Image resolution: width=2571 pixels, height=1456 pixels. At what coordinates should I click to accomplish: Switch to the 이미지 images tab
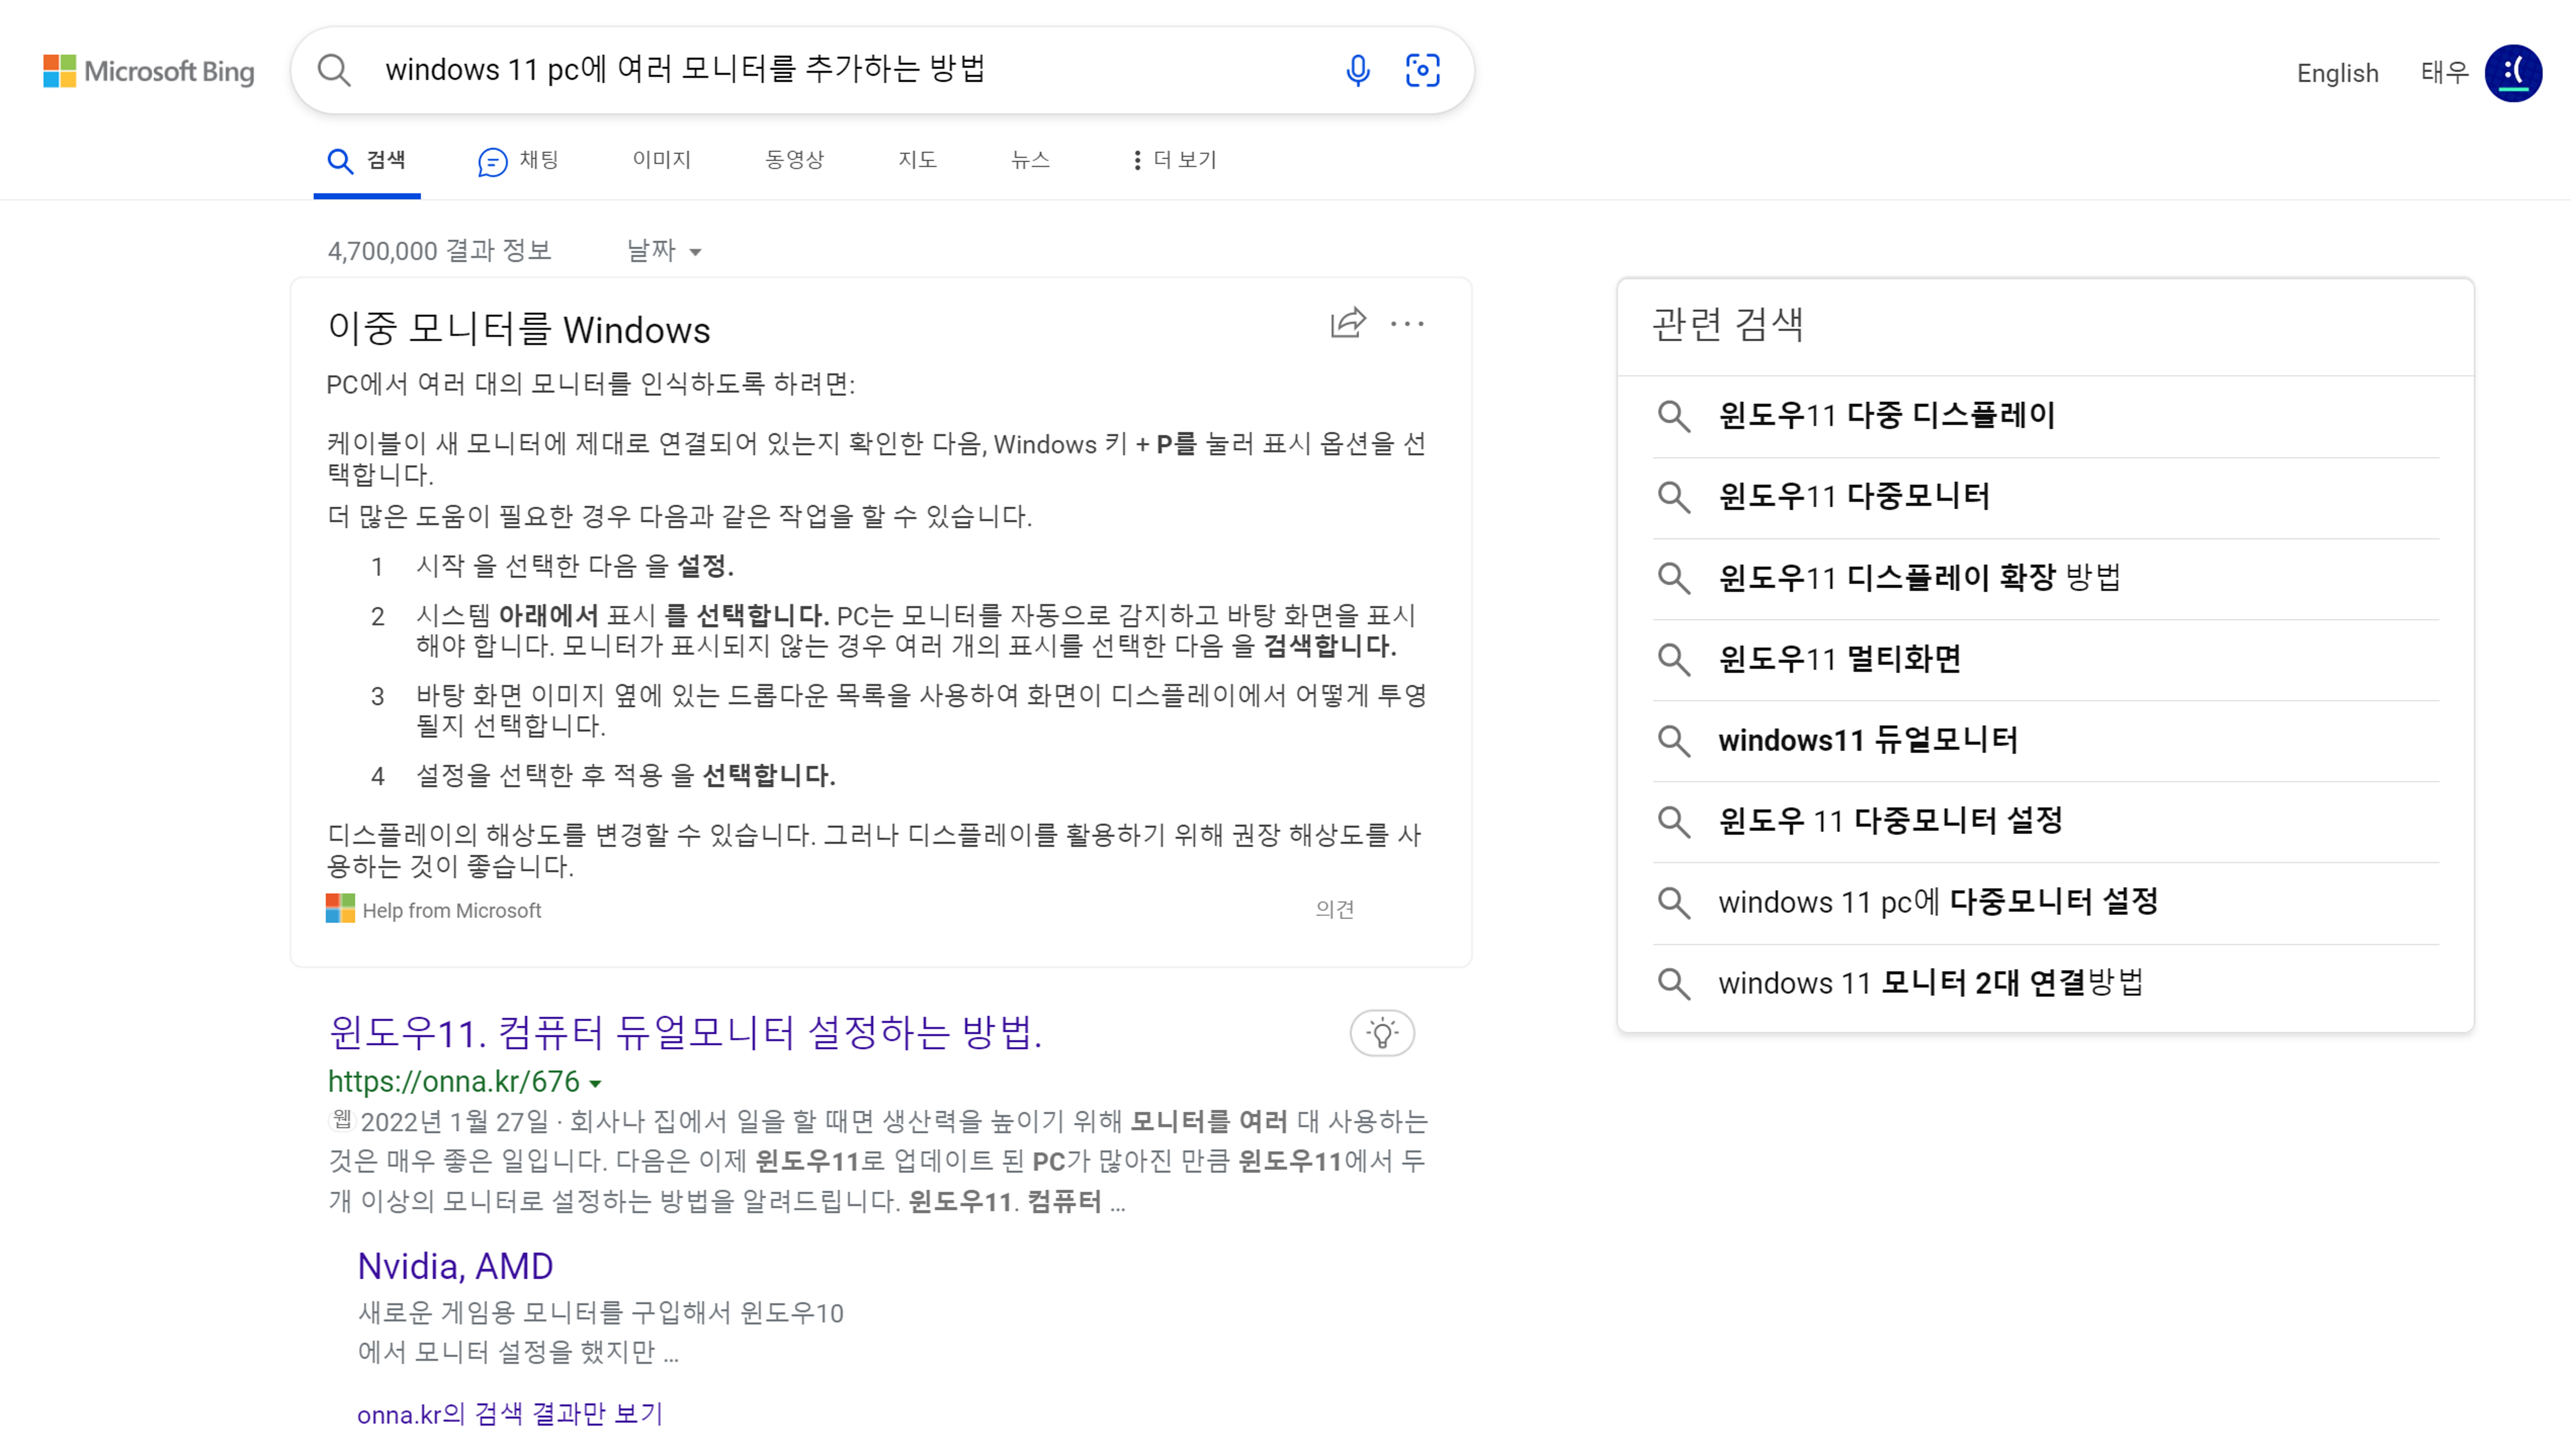(661, 160)
